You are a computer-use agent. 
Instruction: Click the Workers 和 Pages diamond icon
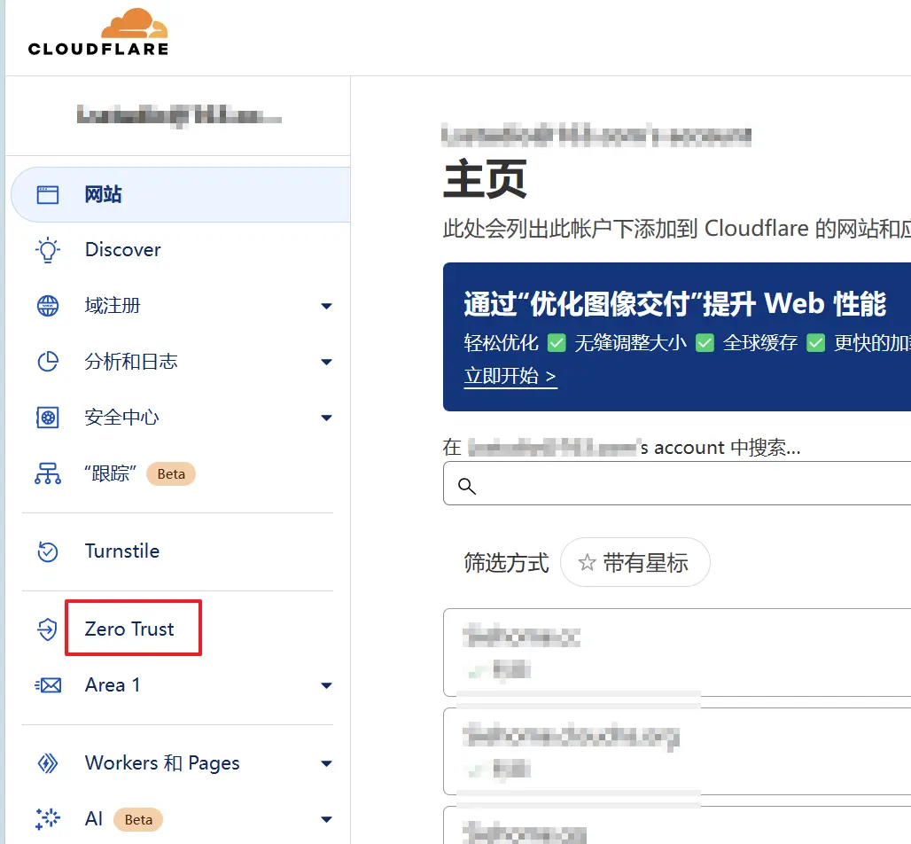tap(48, 763)
